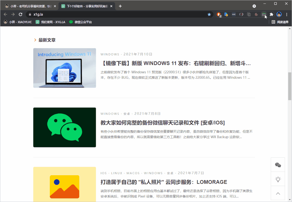Open Chrome three-dot menu
This screenshot has height=202, width=292.
click(x=287, y=14)
